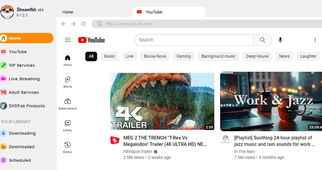
Task: Open the FilmSpot Trailer channel link
Action: (x=138, y=152)
